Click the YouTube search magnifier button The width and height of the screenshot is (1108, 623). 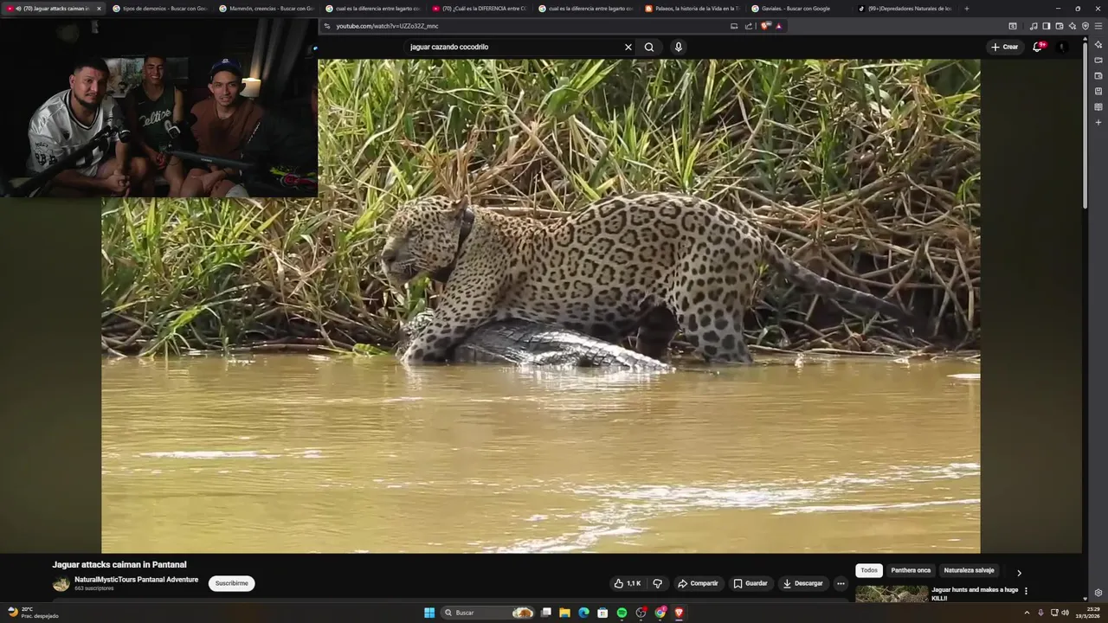pos(649,47)
